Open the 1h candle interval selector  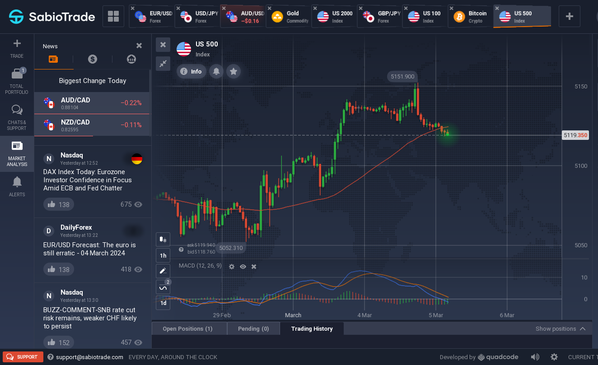pos(163,255)
